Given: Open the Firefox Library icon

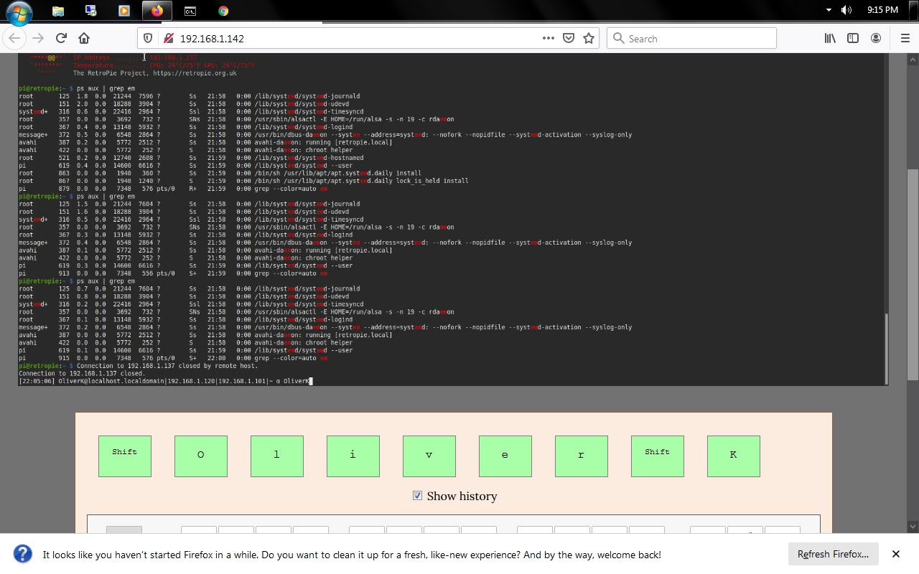Looking at the screenshot, I should 830,38.
